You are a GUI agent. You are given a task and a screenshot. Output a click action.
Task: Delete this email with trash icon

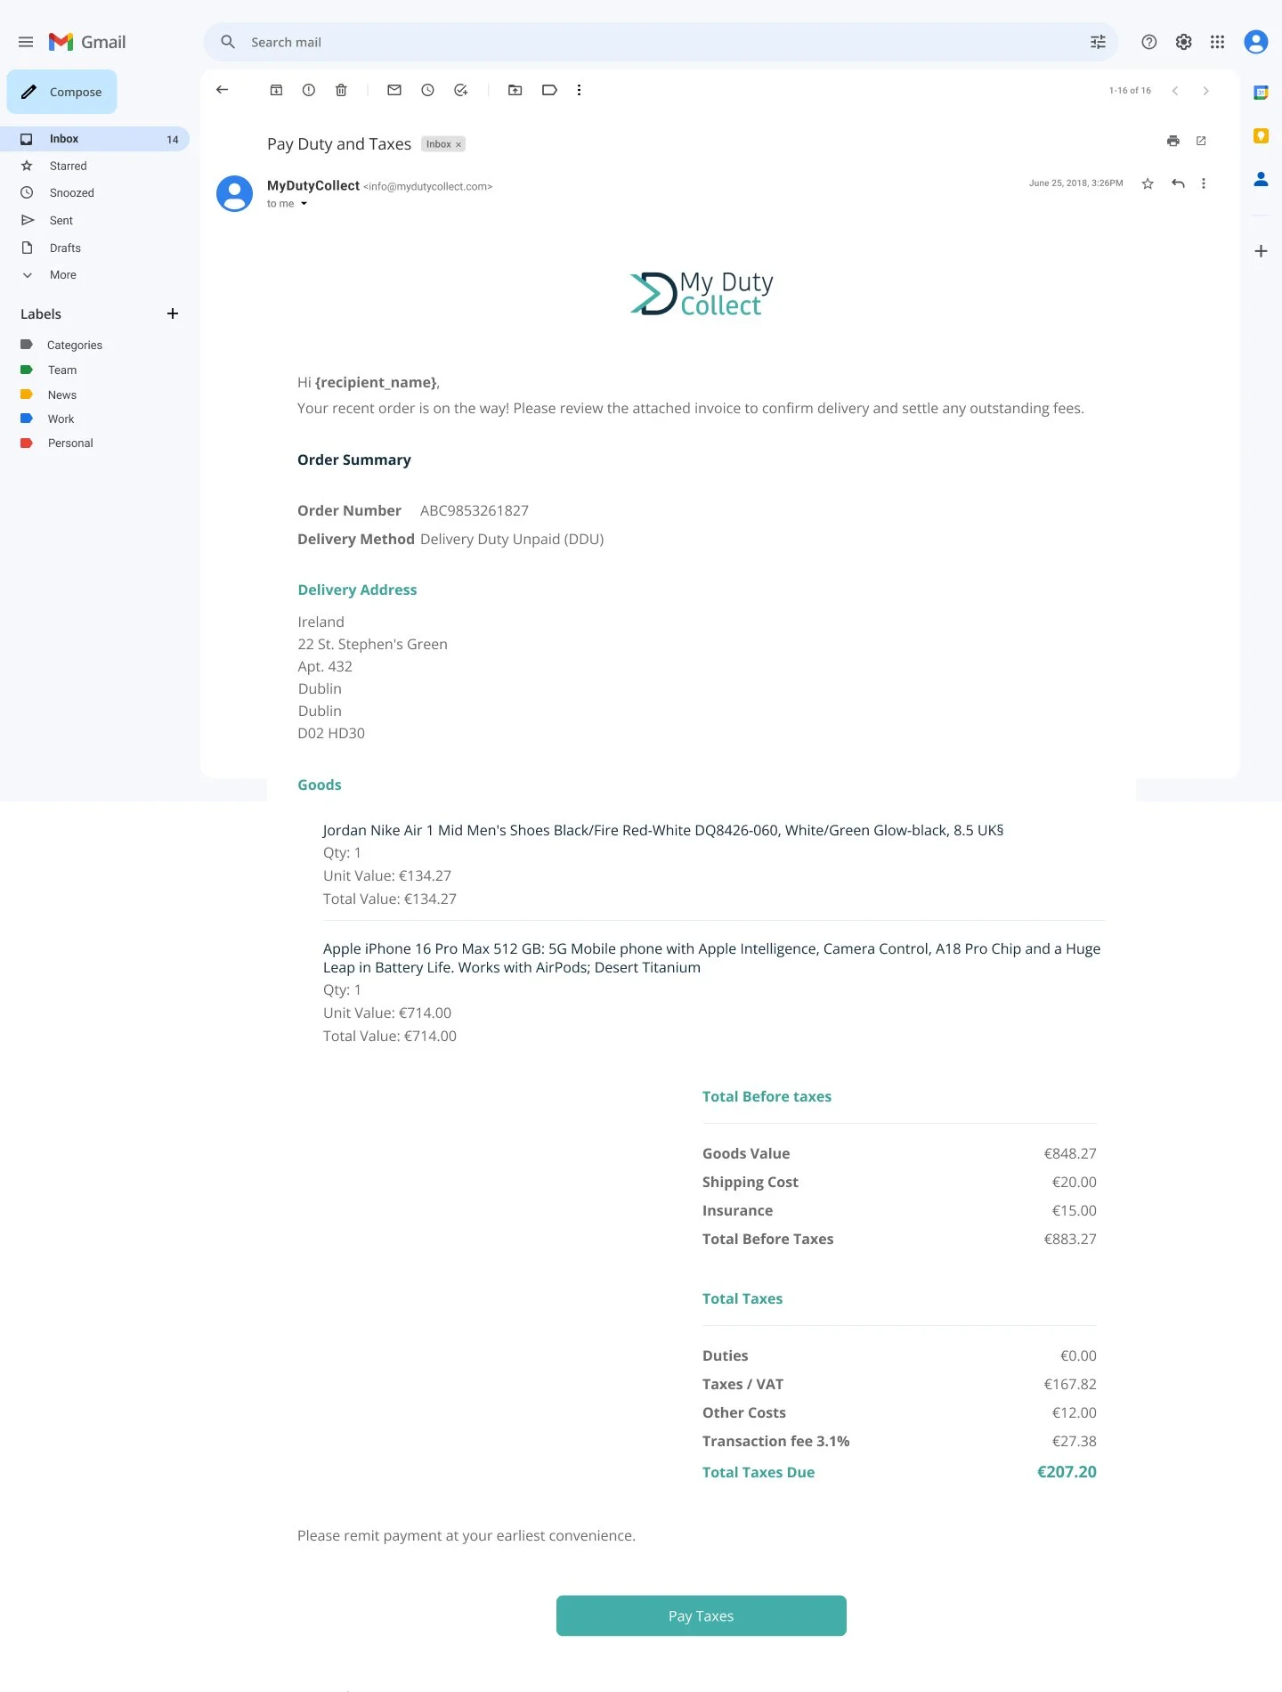point(341,90)
